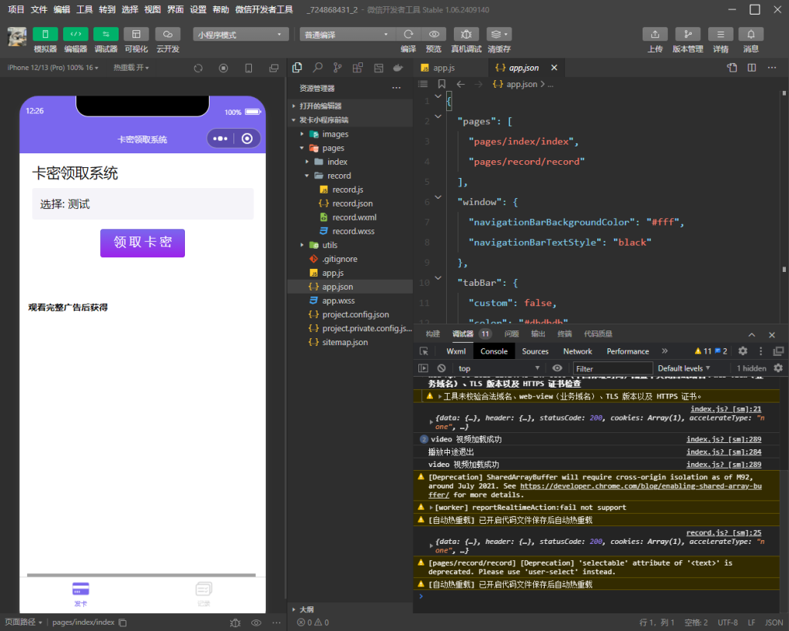Toggle the console sidebar panel icon
This screenshot has width=789, height=631.
pyautogui.click(x=423, y=368)
